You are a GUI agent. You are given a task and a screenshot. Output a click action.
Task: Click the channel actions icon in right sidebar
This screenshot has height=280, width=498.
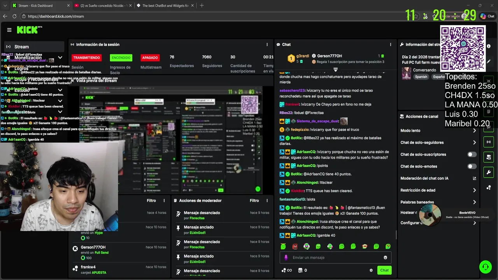[489, 157]
